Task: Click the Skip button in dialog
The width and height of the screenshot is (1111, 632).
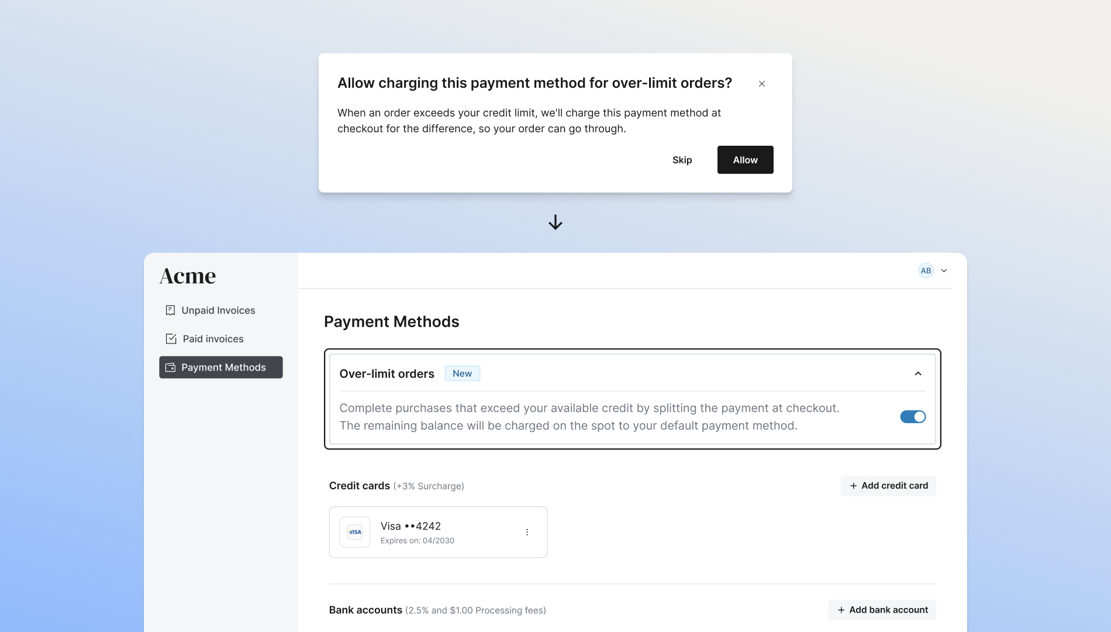Action: (682, 160)
